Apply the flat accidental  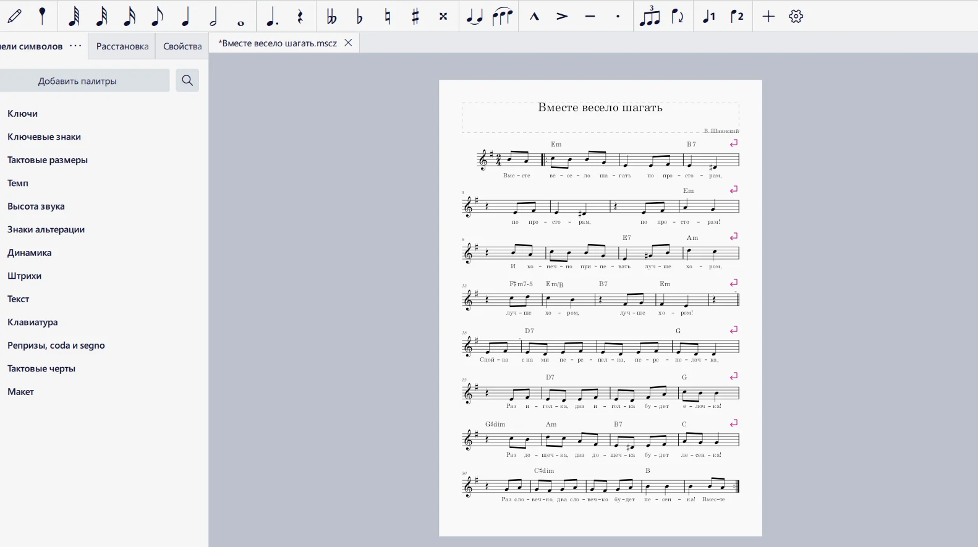(x=359, y=16)
